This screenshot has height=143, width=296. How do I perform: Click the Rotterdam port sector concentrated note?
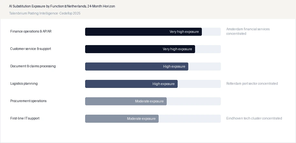click(x=252, y=83)
